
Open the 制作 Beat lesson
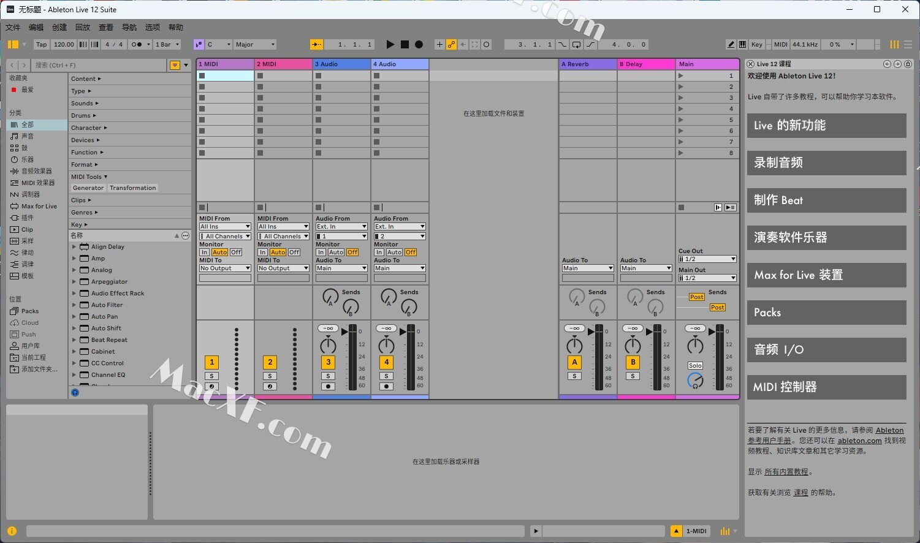[826, 200]
